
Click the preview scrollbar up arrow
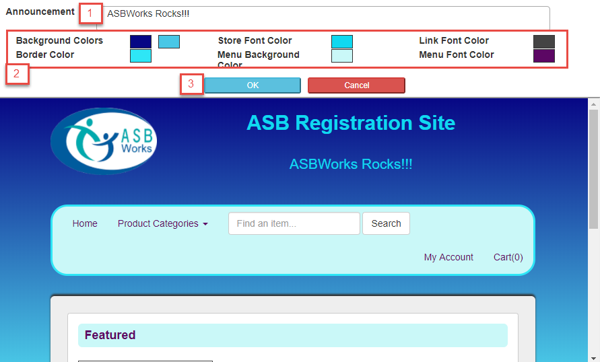coord(593,104)
